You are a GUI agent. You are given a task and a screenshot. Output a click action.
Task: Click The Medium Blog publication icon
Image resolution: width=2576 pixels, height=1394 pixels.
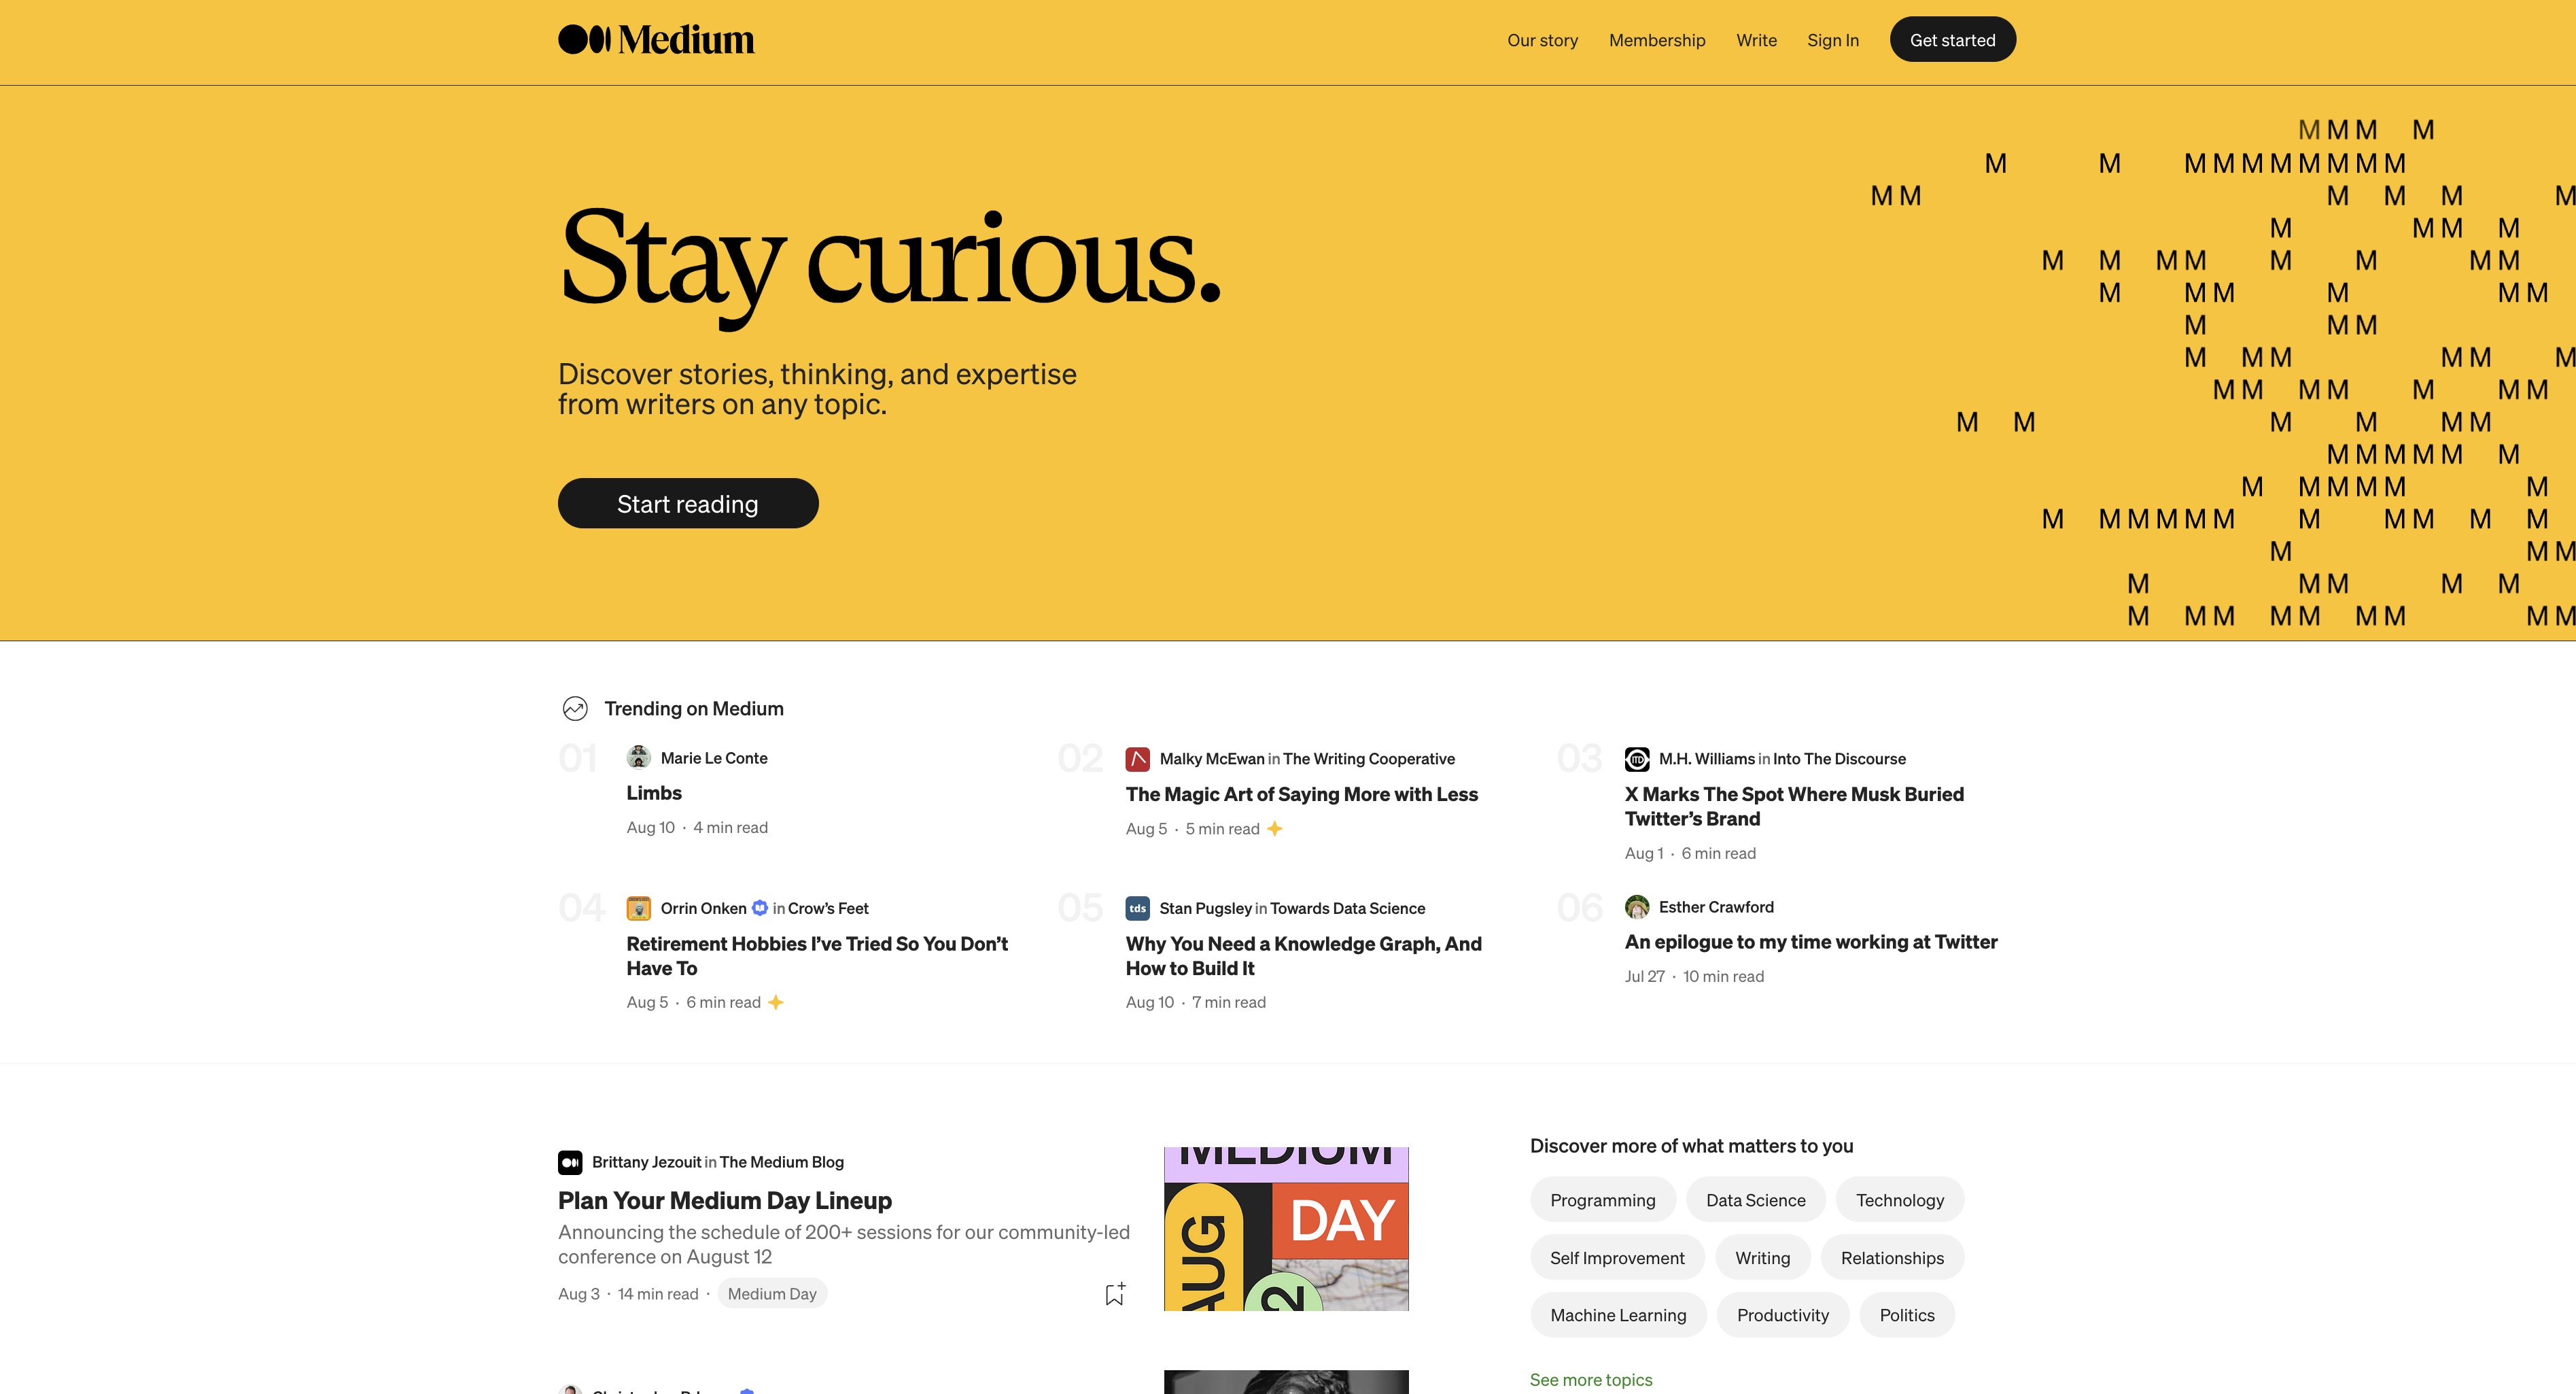[570, 1162]
